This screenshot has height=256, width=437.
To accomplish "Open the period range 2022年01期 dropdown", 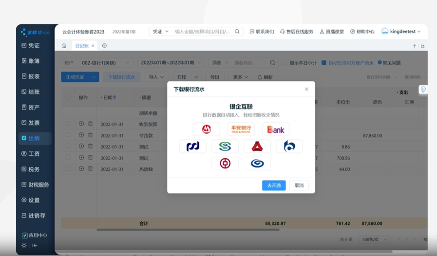I will click(171, 63).
